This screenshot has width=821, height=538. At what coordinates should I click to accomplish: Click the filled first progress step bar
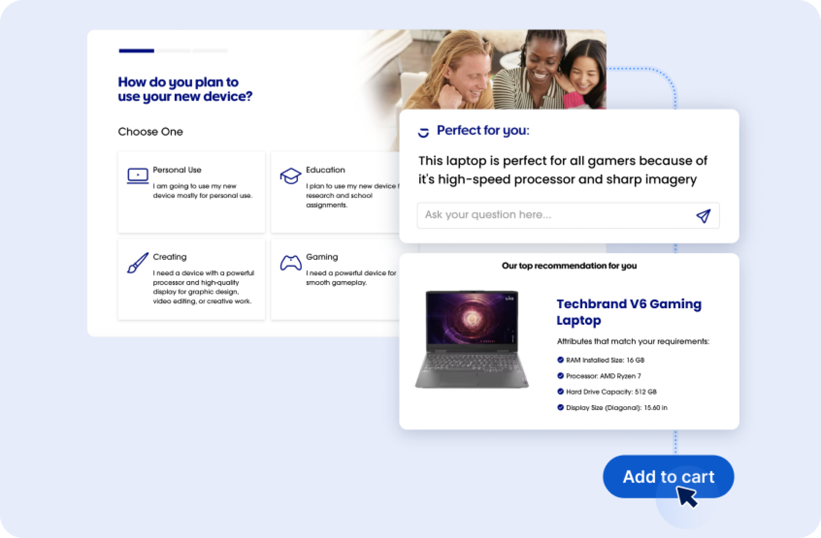[x=136, y=51]
